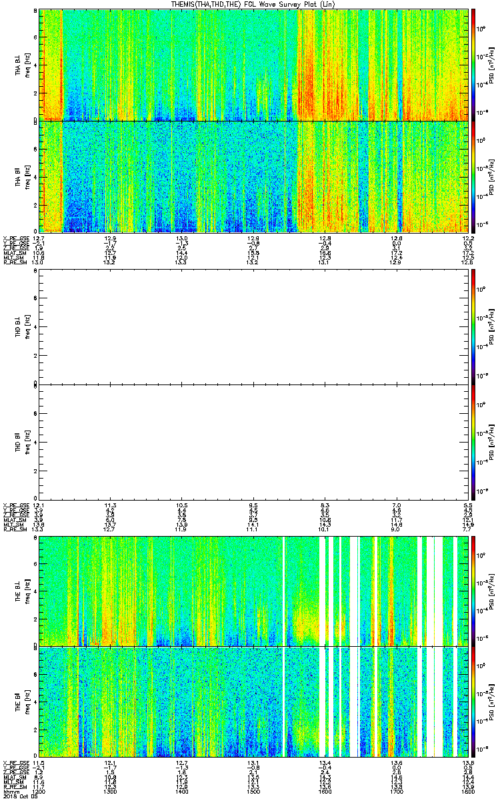Click the empty THD B-perpendicular panel
Image resolution: width=500 pixels, height=801 pixels.
tap(253, 326)
